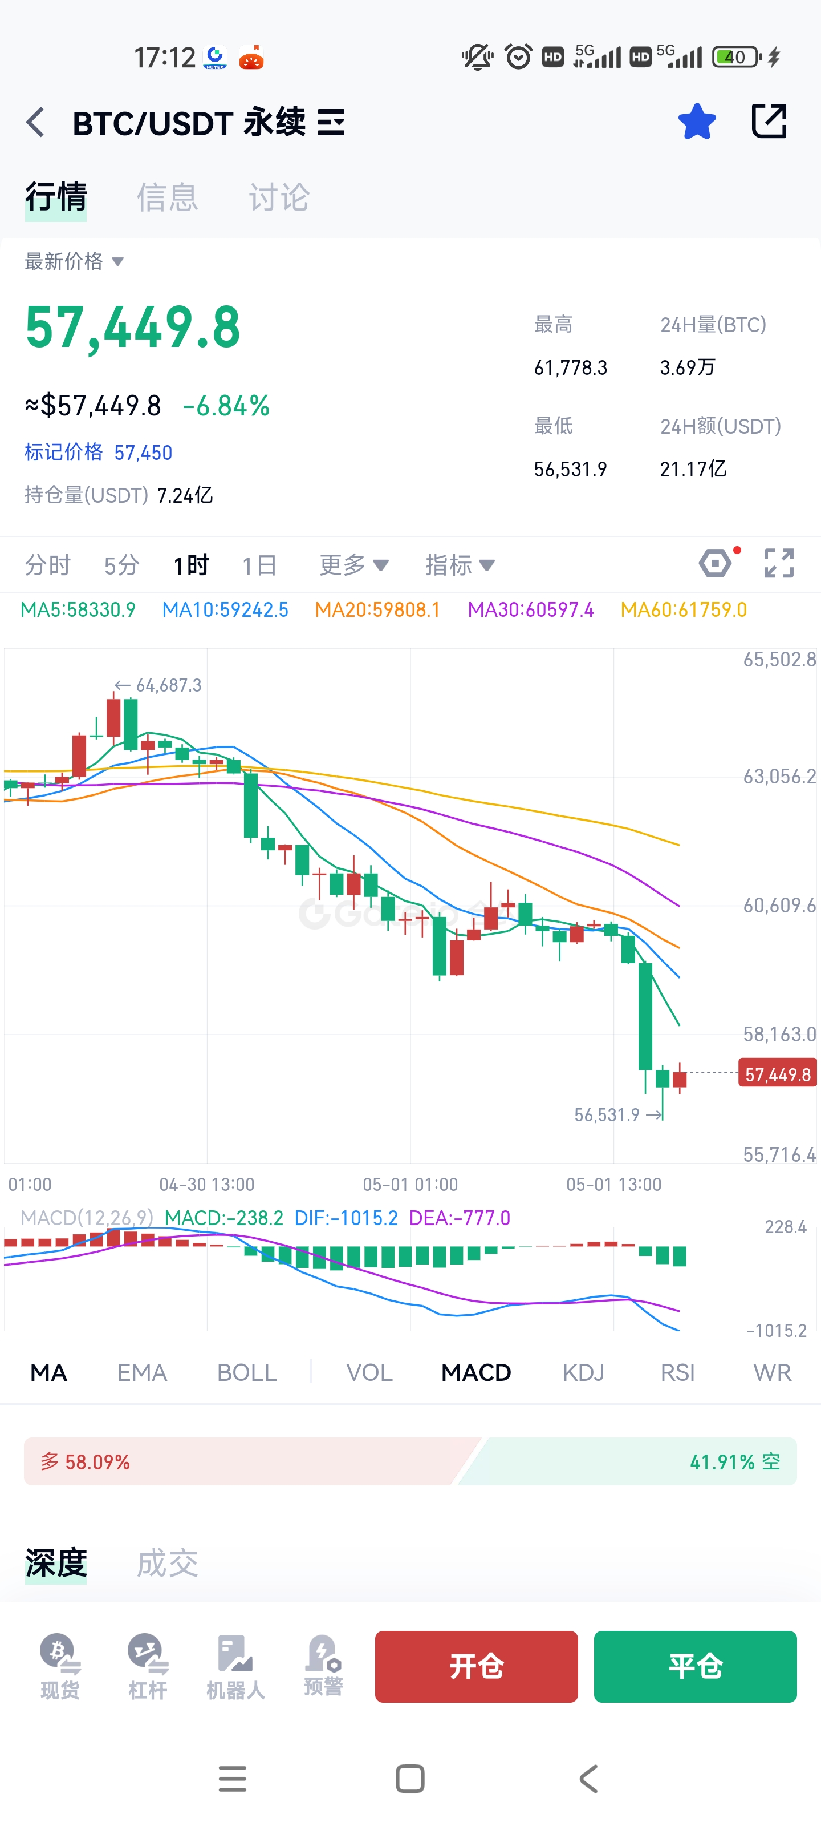
Task: Select the RSI sub-indicator
Action: pyautogui.click(x=677, y=1372)
